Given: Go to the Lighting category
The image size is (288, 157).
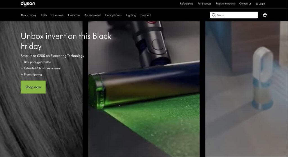Looking at the screenshot, I should click(131, 15).
